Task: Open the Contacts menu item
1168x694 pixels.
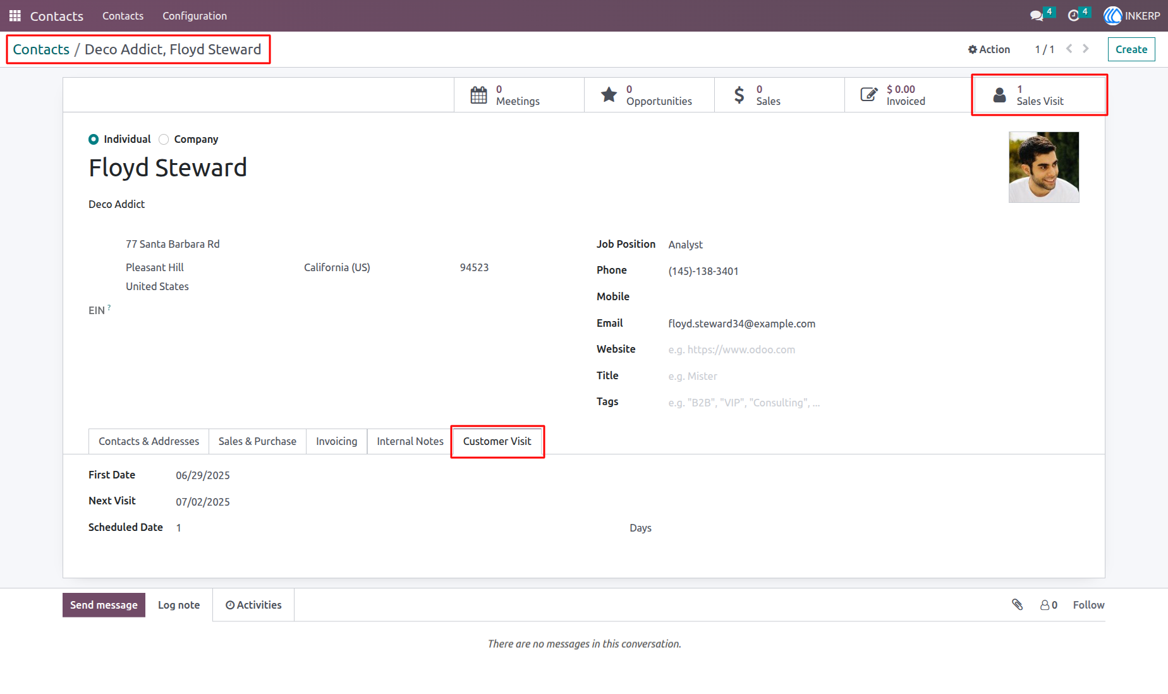Action: pos(123,16)
